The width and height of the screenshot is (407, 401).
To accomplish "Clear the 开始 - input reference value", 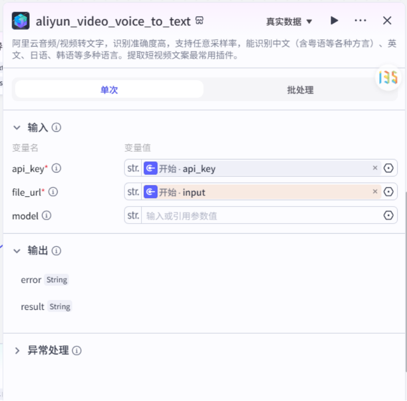I will [x=375, y=192].
